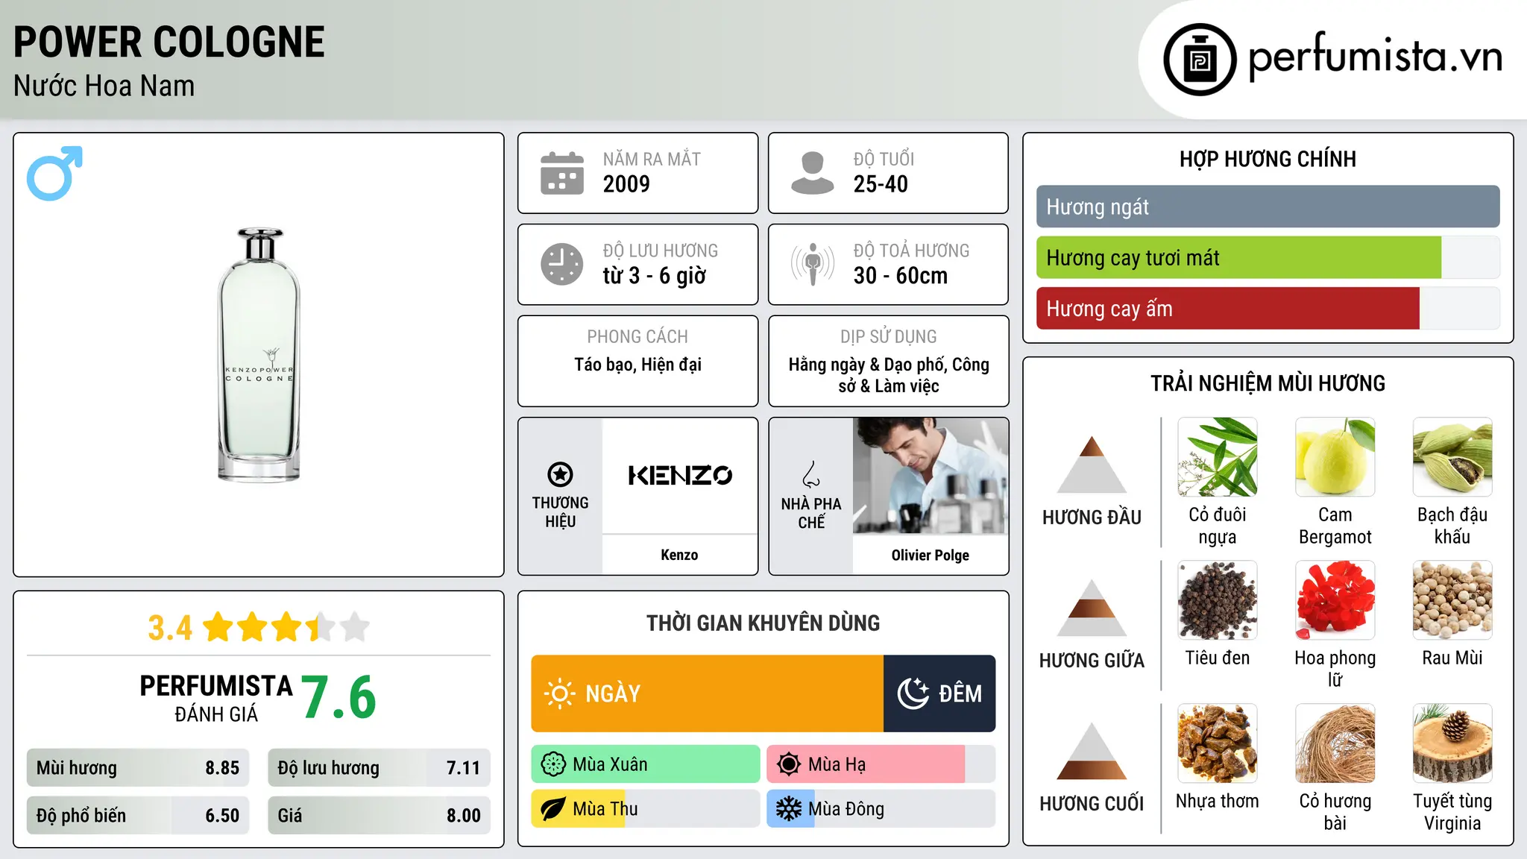Click the sillage value 30 - 60cm
1527x859 pixels.
(901, 276)
